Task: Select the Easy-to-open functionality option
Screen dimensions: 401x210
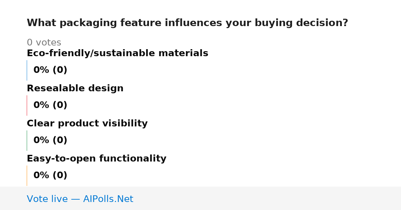Action: (97, 159)
